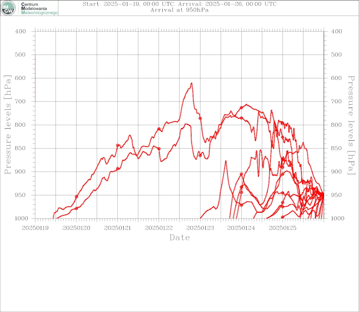The height and width of the screenshot is (312, 359).
Task: Click the Centrum Modelowania Meteorologicznego text
Action: [39, 8]
